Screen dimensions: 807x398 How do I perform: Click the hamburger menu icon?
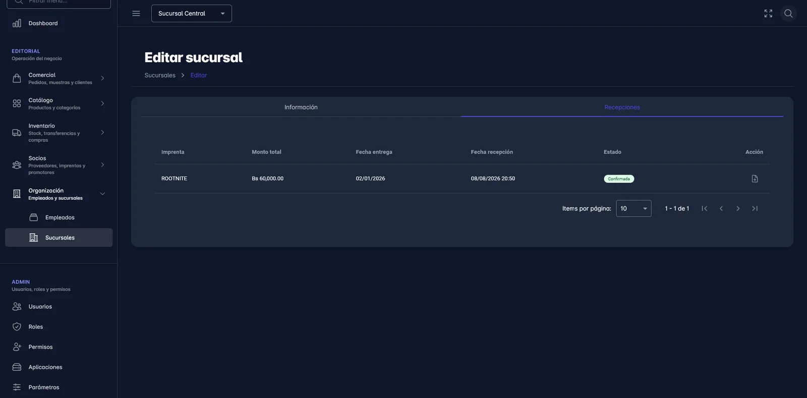click(x=136, y=14)
